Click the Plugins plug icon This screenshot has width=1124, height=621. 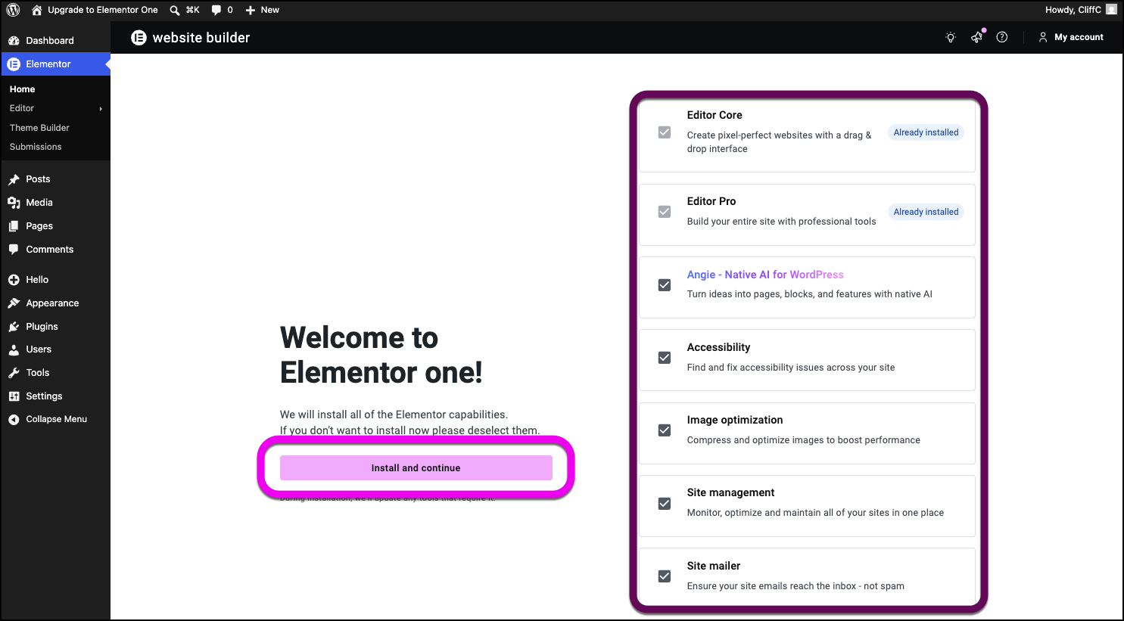point(14,327)
